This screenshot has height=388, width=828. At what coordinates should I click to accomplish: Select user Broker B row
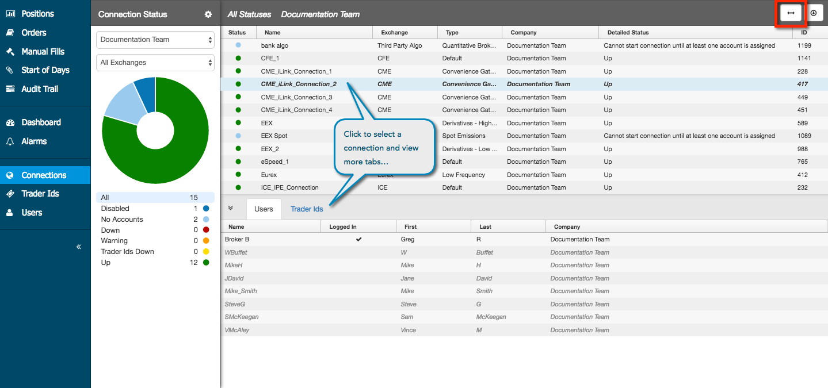coord(524,239)
